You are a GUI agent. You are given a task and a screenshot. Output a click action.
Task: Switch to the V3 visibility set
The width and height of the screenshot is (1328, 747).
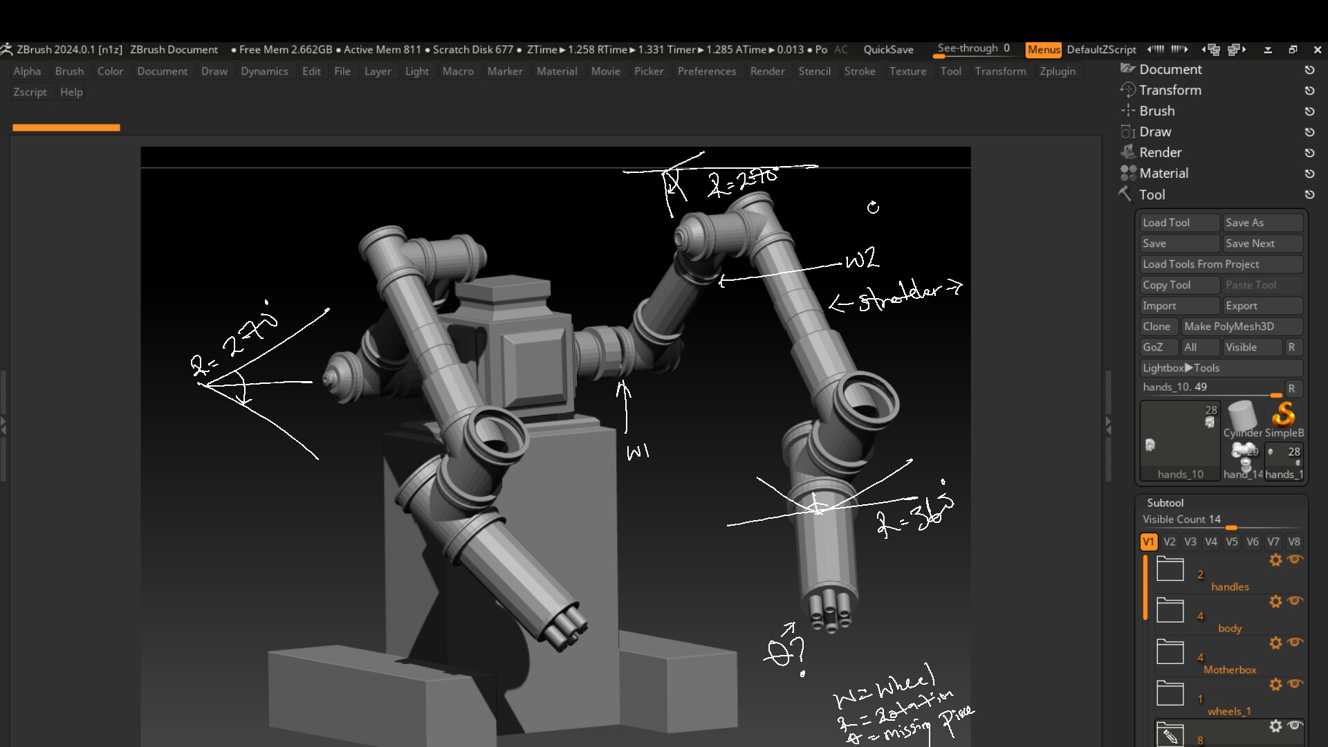tap(1190, 542)
